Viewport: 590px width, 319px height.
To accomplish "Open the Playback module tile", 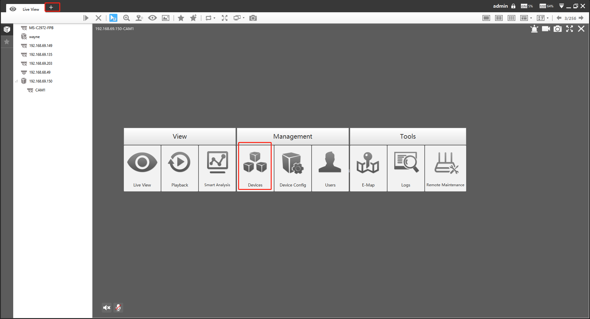I will click(180, 168).
